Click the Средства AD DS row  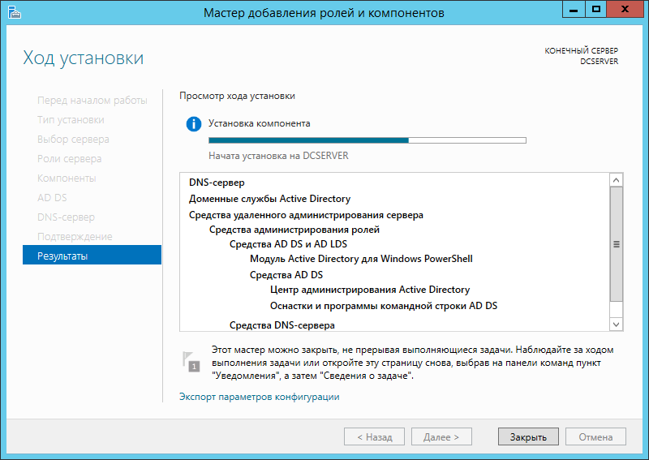pos(286,275)
